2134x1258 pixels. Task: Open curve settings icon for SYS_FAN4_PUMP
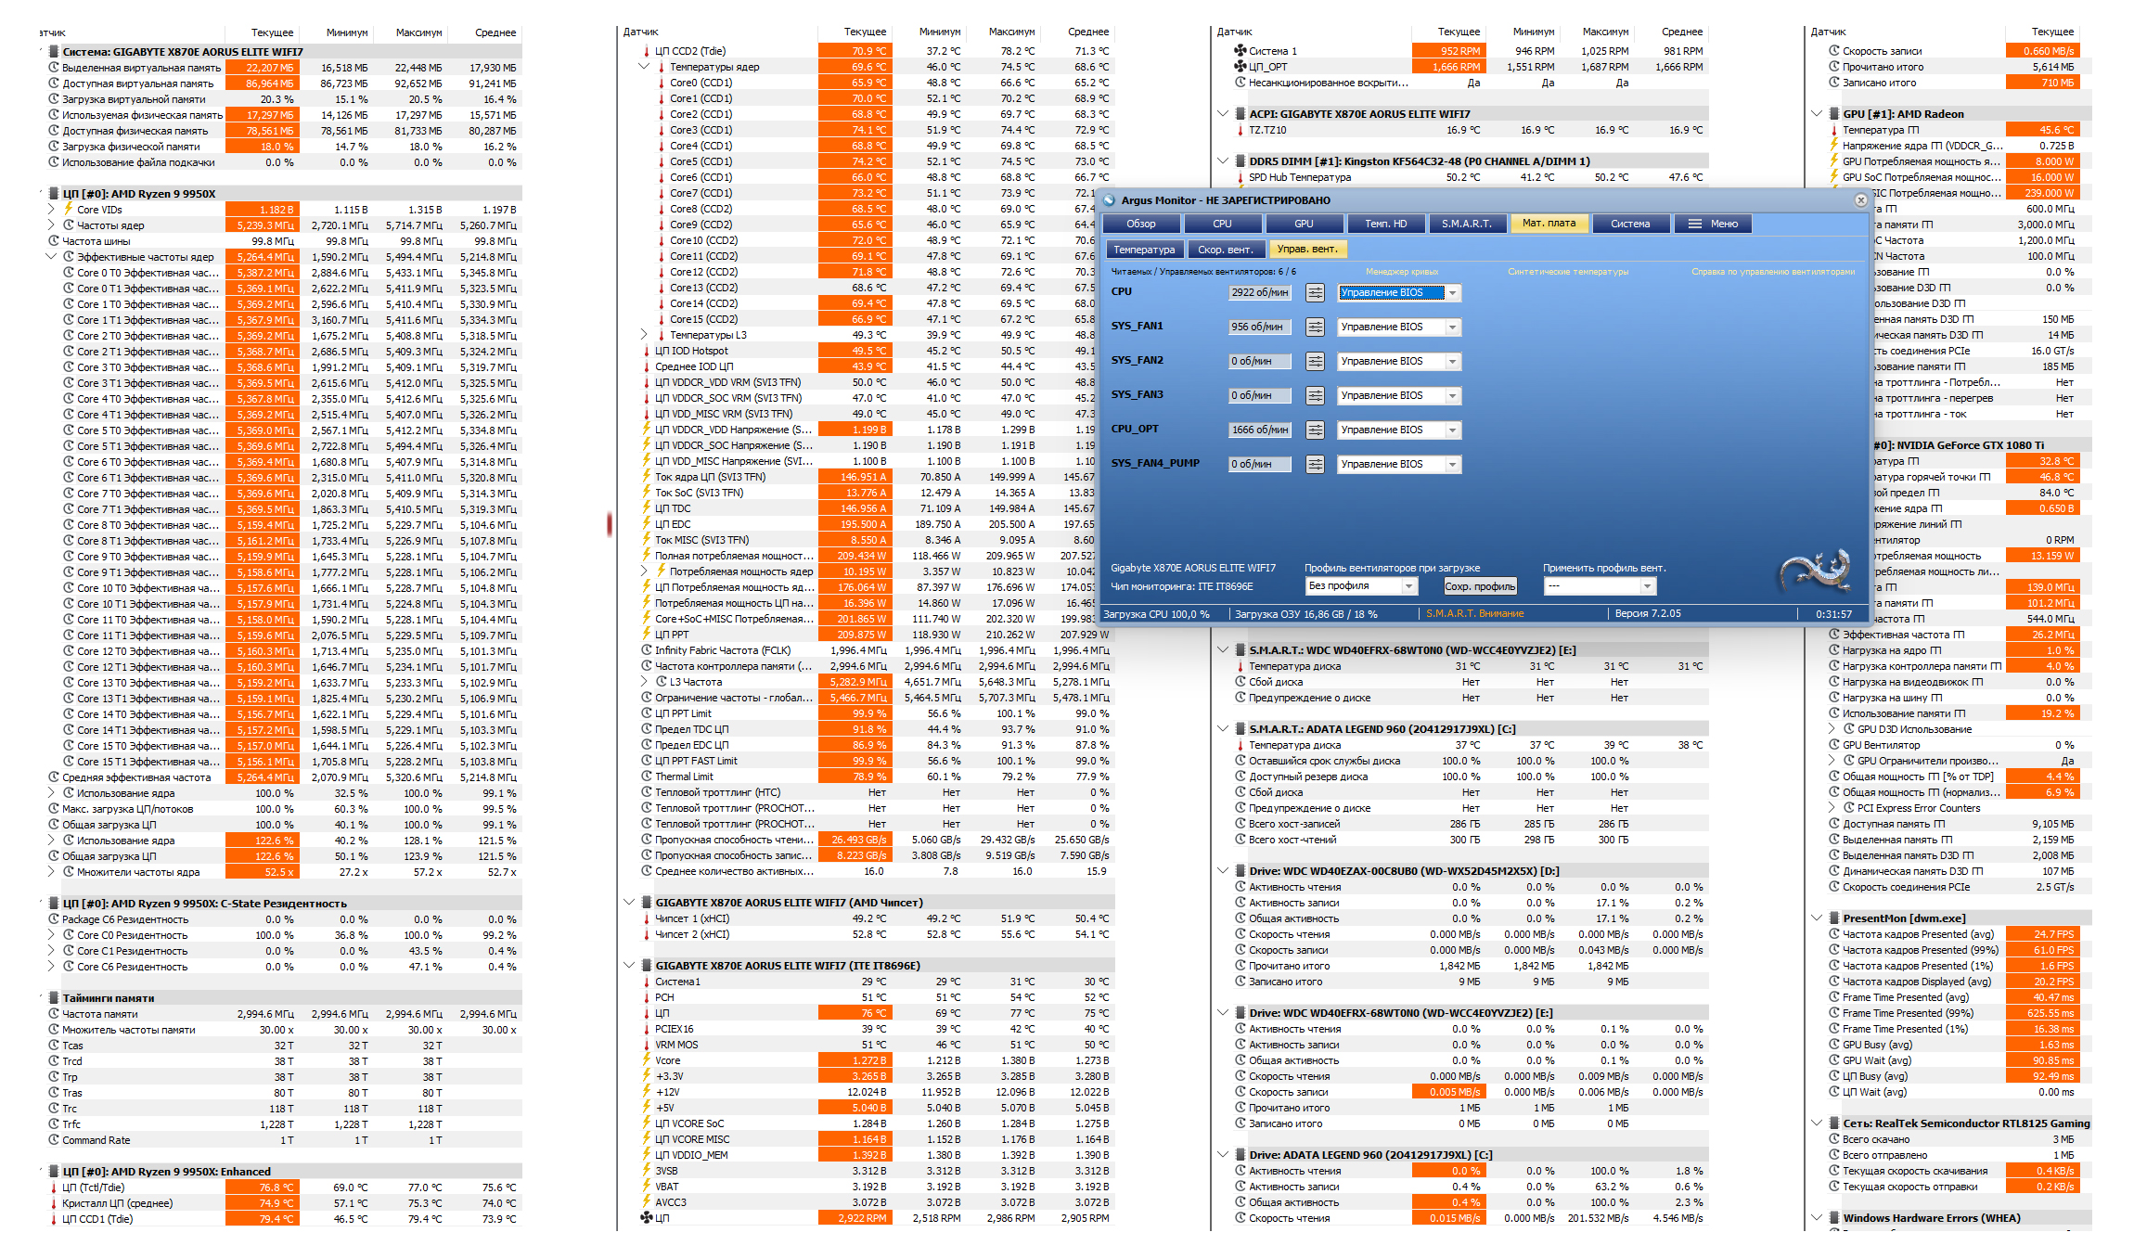coord(1315,465)
